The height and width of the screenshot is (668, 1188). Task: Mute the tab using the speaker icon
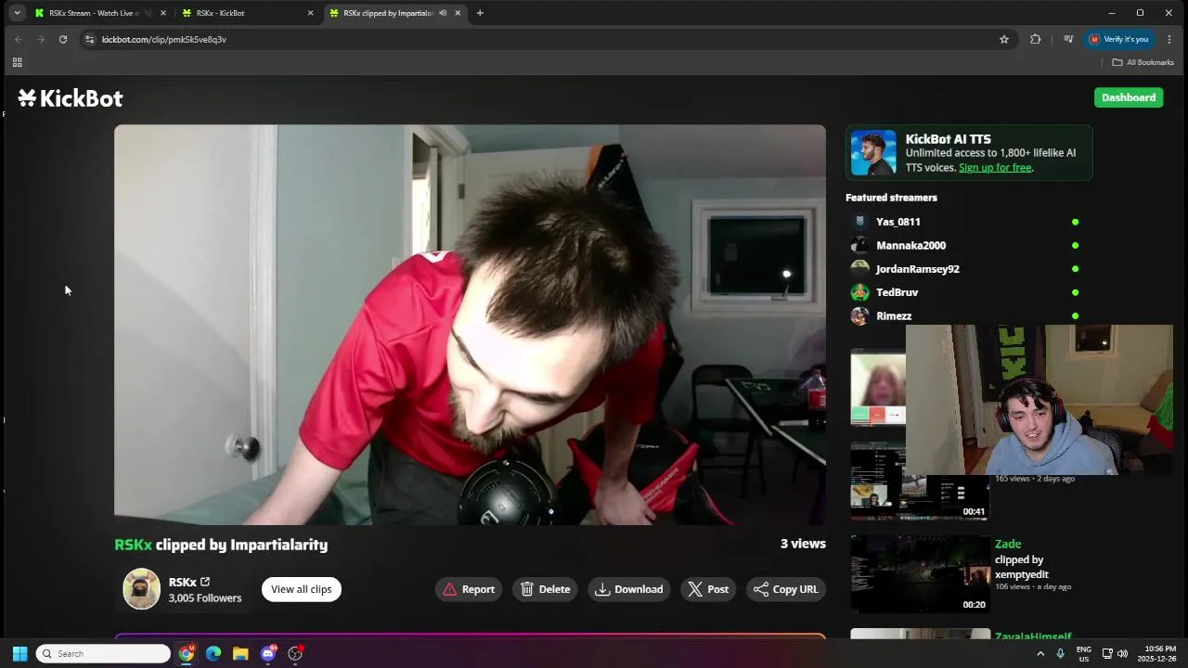[443, 13]
